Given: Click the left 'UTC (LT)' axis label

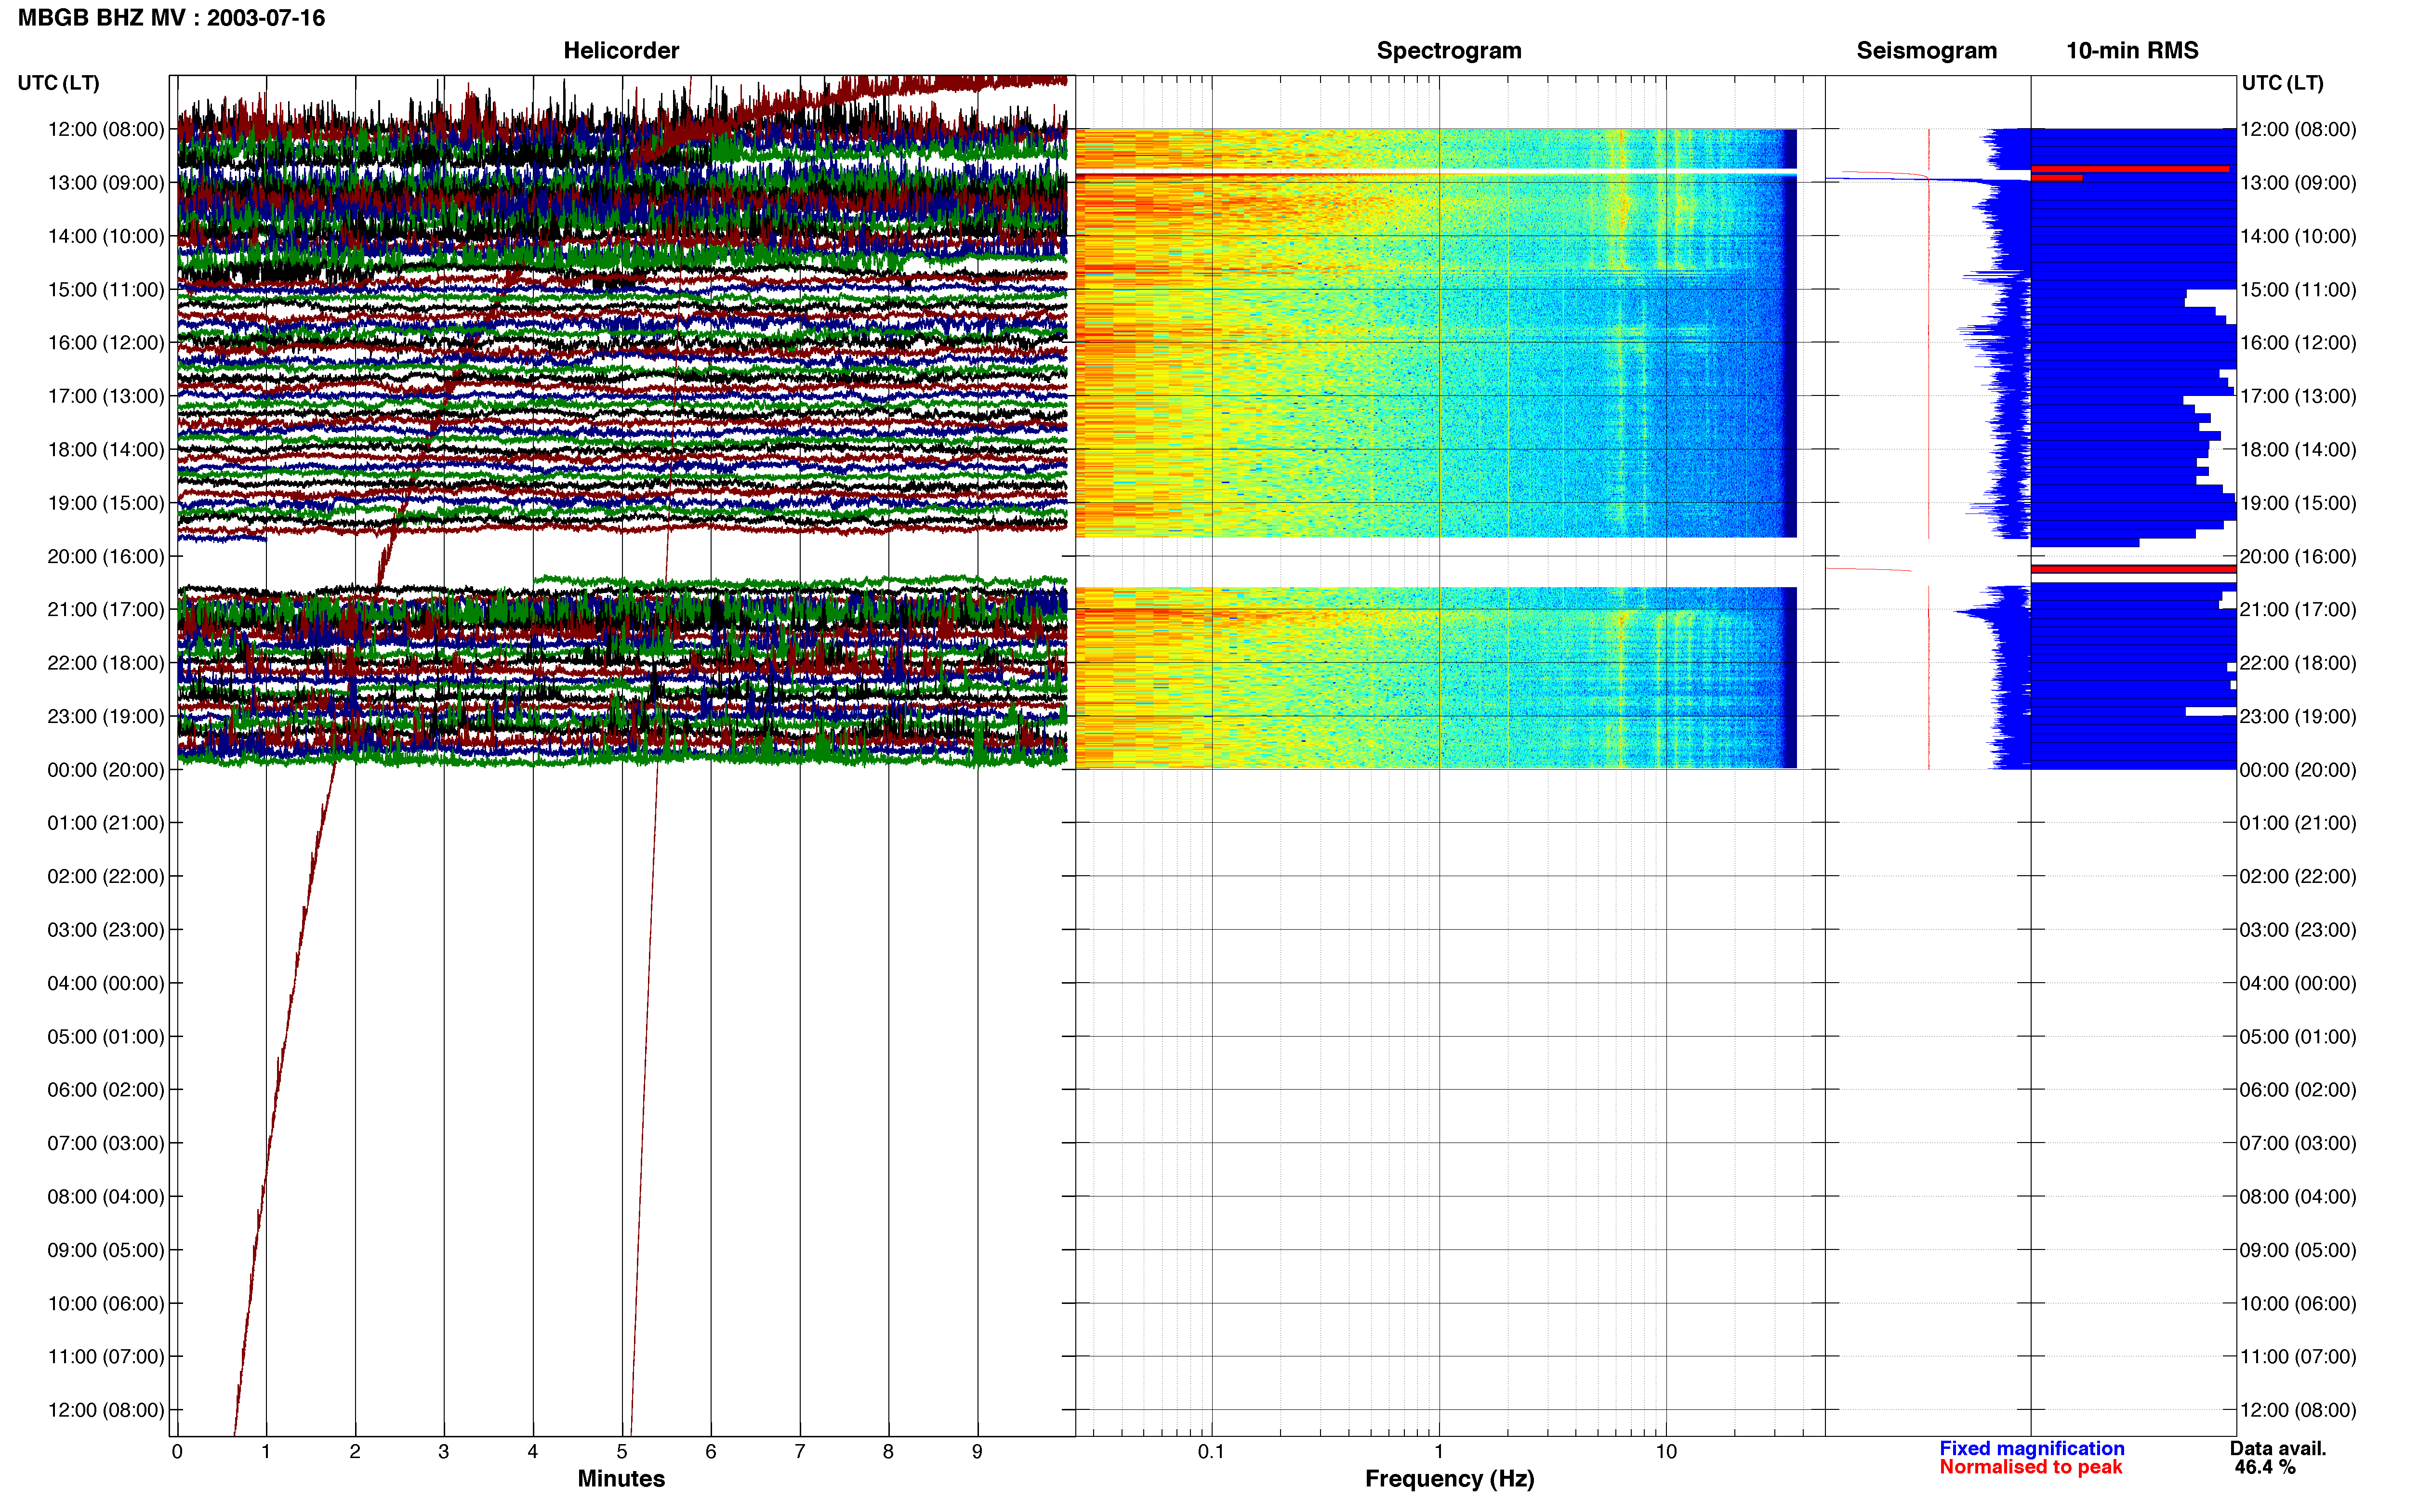Looking at the screenshot, I should [x=58, y=83].
